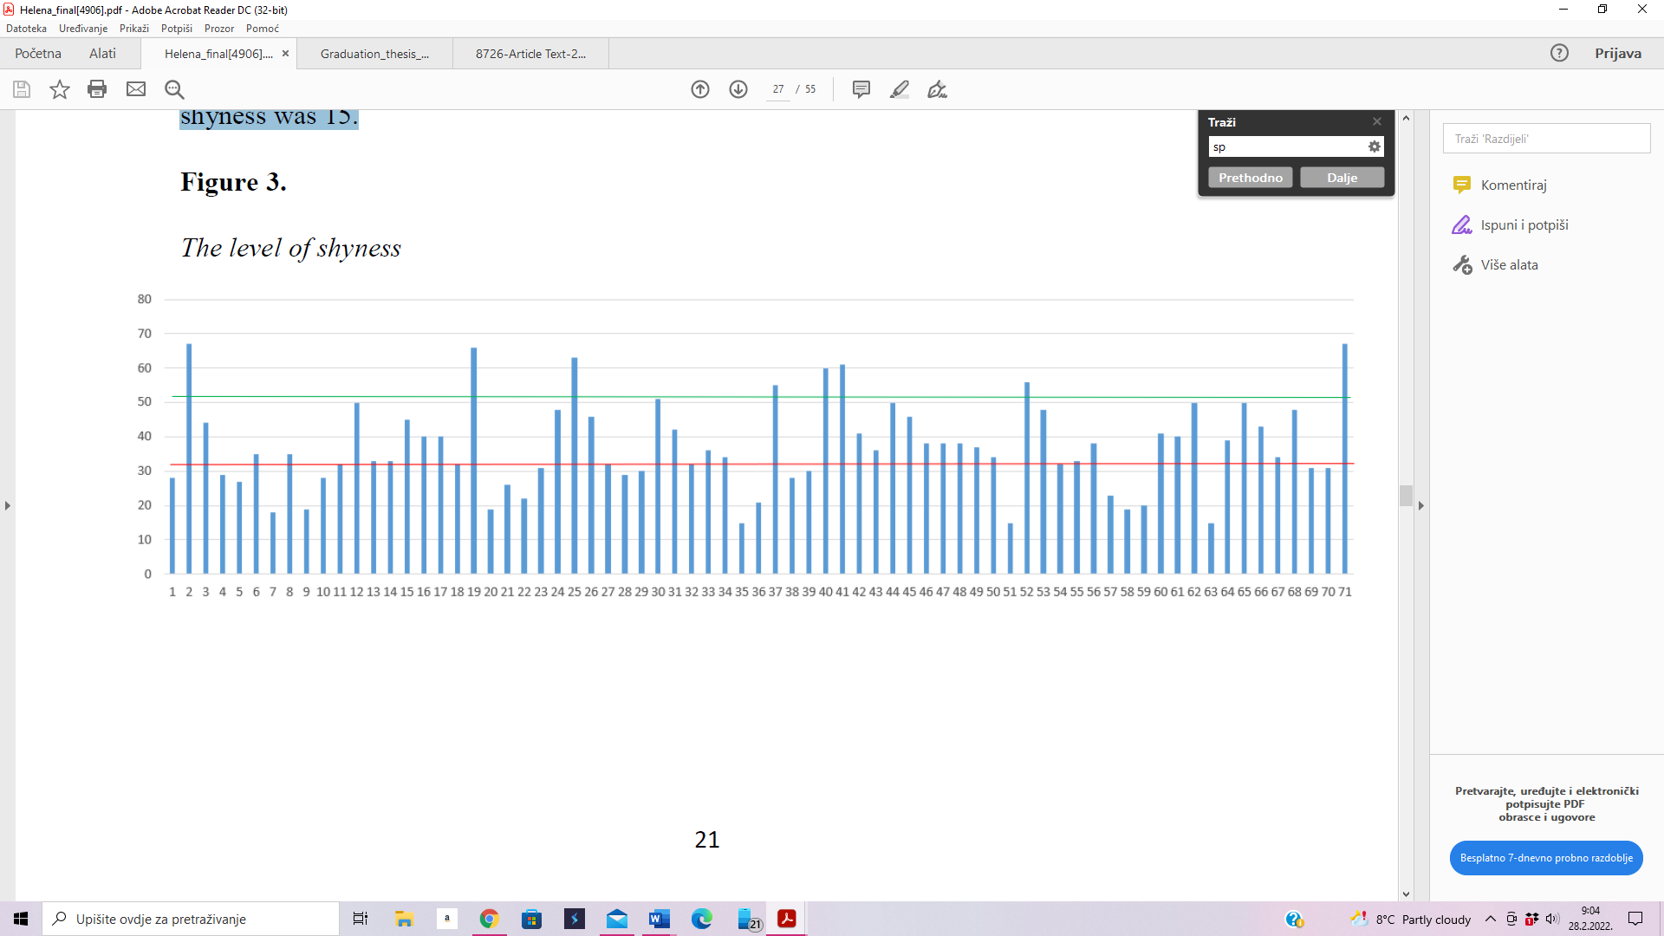Click the 'Figure 3.' heading text

(x=233, y=182)
